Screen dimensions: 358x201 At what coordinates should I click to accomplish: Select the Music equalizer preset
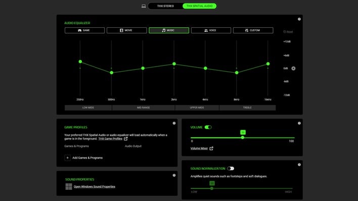(169, 30)
